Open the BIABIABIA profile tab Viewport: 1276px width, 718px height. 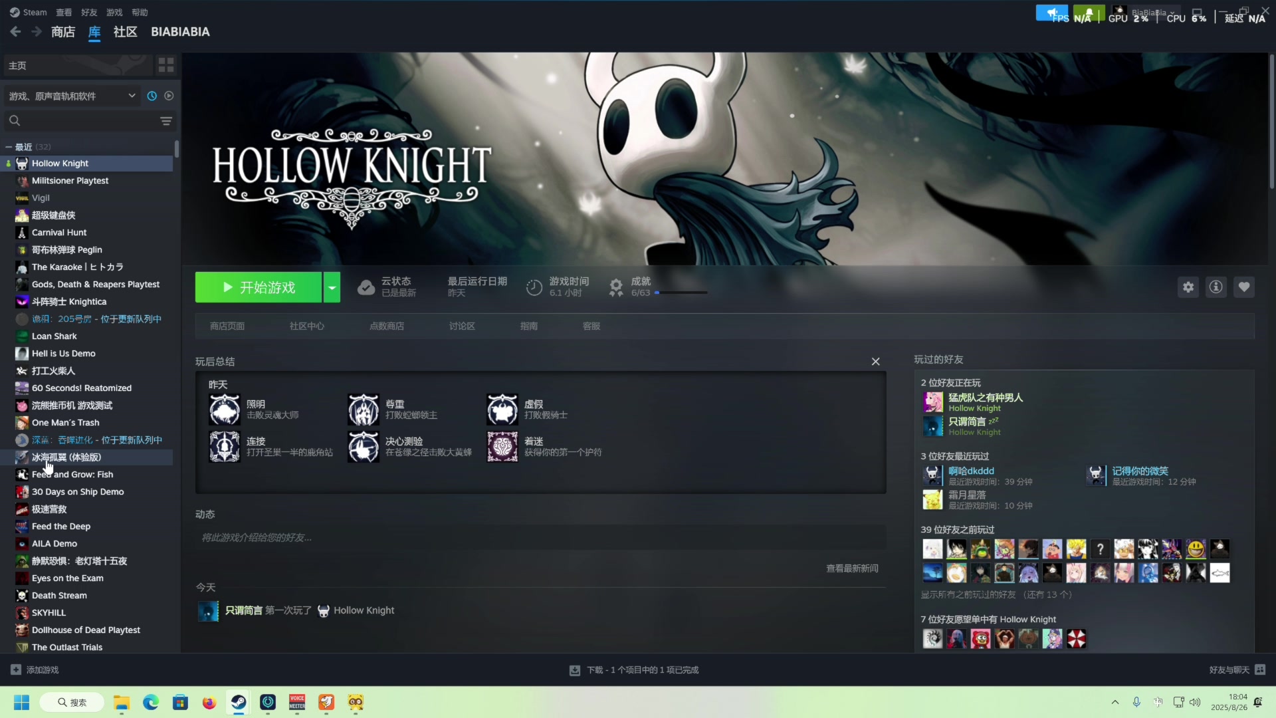180,31
